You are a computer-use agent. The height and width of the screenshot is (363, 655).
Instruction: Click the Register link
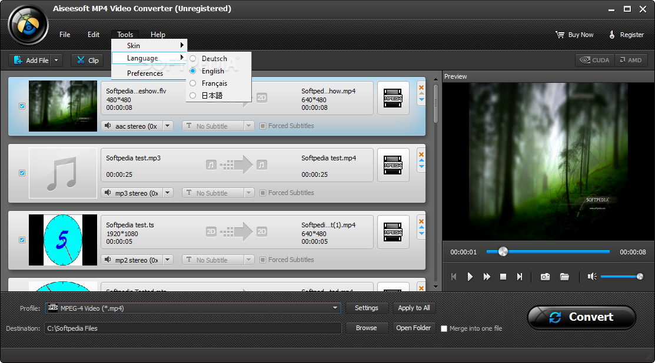click(626, 35)
